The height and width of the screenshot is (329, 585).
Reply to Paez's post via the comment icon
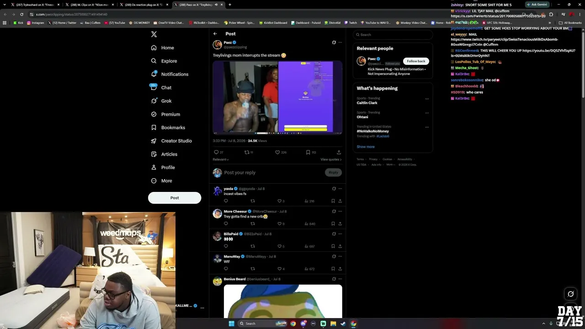click(216, 152)
